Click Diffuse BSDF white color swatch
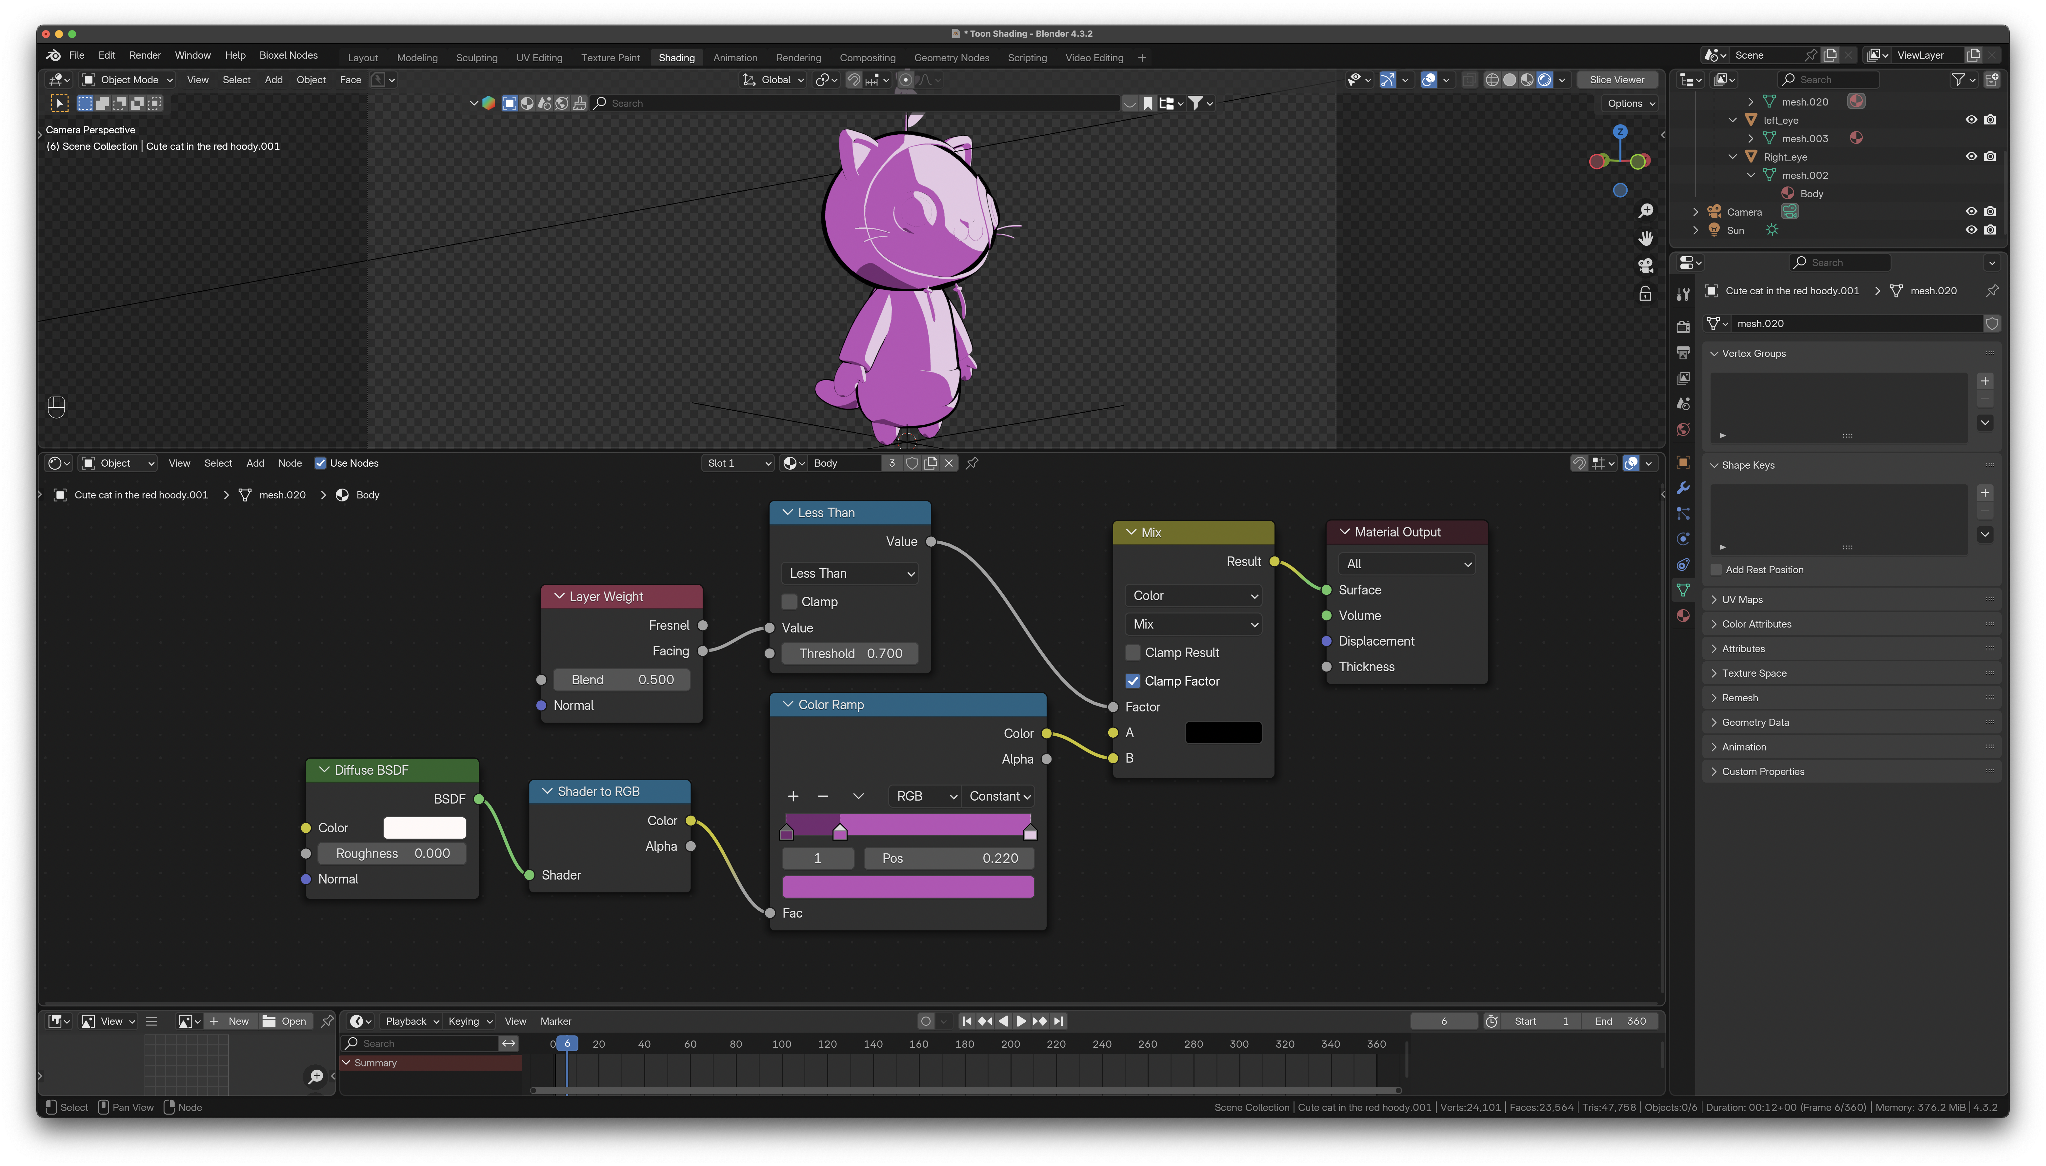 click(425, 828)
